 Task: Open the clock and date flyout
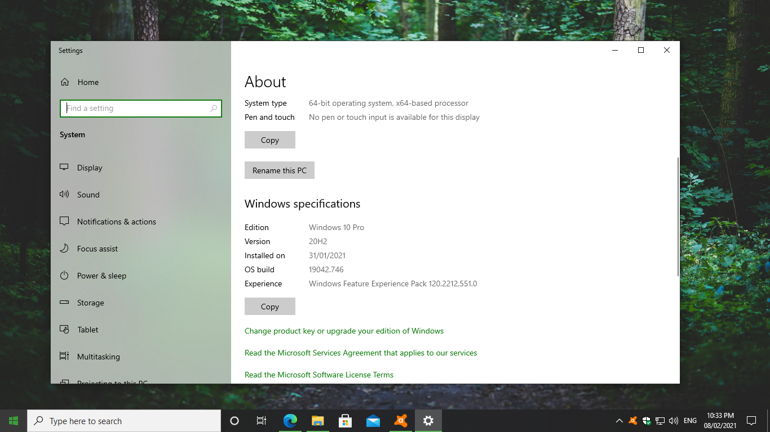[720, 421]
